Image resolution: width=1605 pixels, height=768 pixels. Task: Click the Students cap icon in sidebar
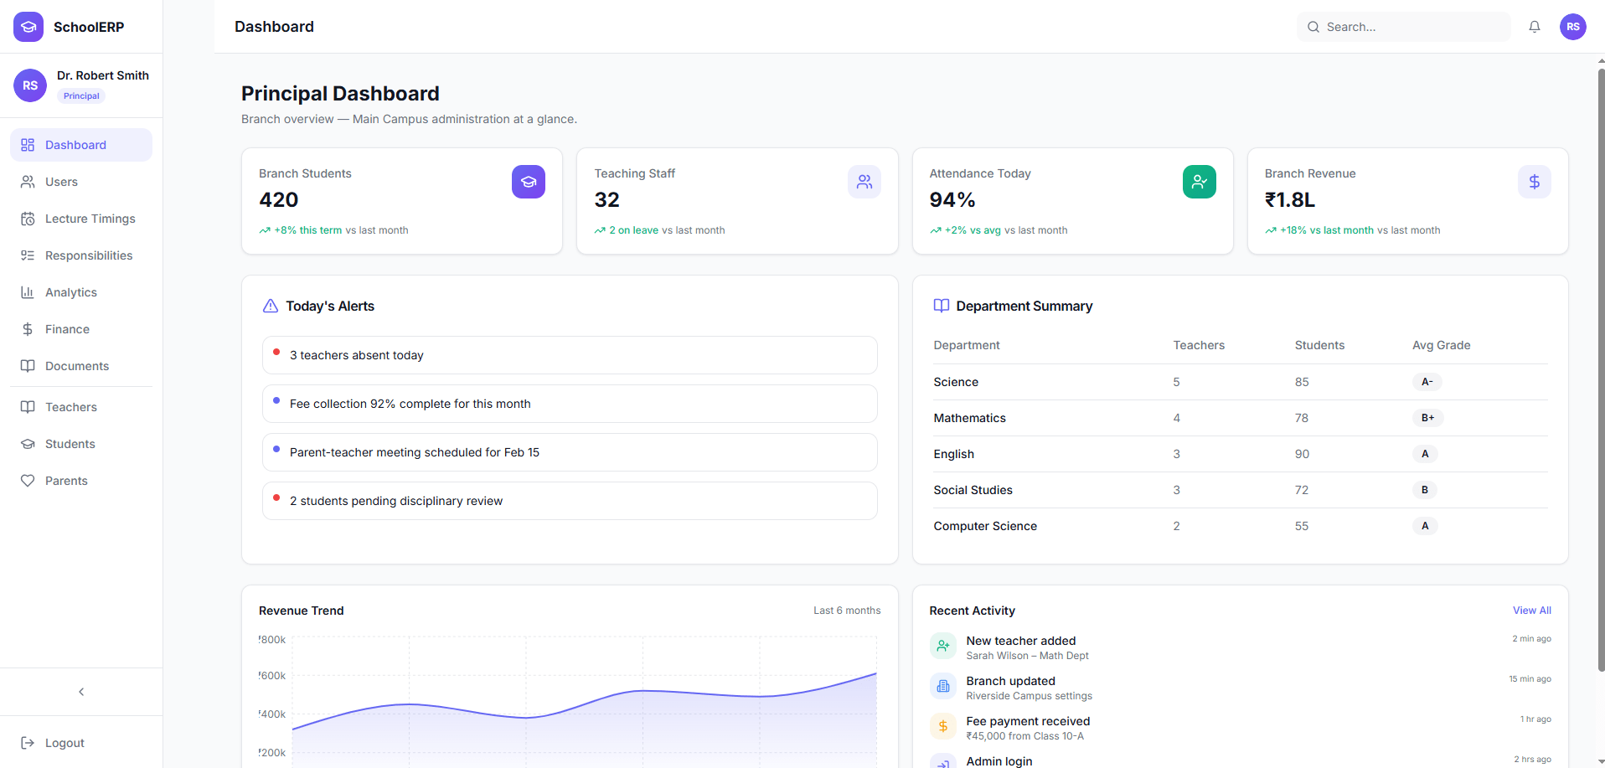click(x=28, y=444)
